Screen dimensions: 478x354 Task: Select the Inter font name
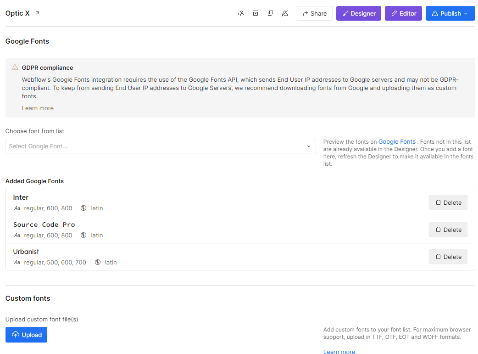click(x=21, y=197)
